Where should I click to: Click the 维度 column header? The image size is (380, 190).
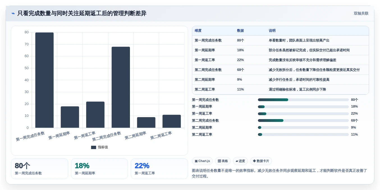tap(198, 31)
